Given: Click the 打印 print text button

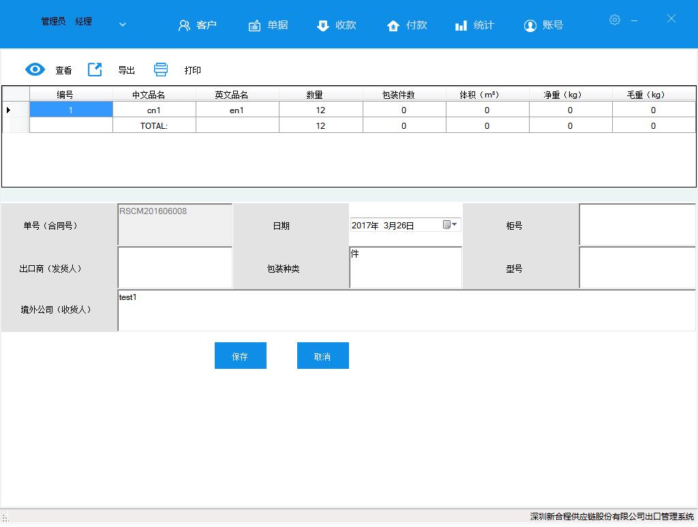Looking at the screenshot, I should coord(193,70).
